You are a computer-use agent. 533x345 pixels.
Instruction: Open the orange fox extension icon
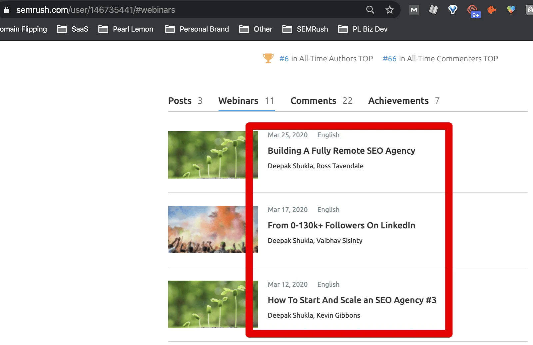492,10
